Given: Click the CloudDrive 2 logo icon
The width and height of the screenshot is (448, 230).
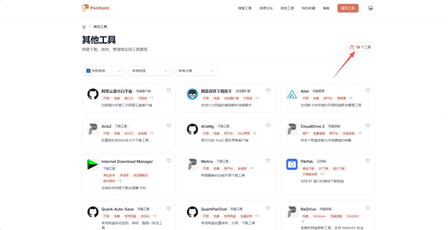Looking at the screenshot, I should pyautogui.click(x=292, y=129).
